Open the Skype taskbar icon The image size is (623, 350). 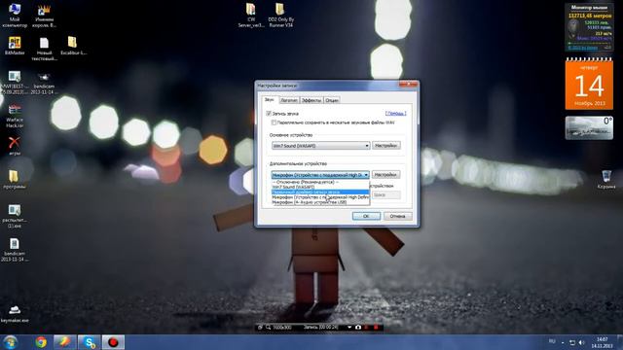90,342
